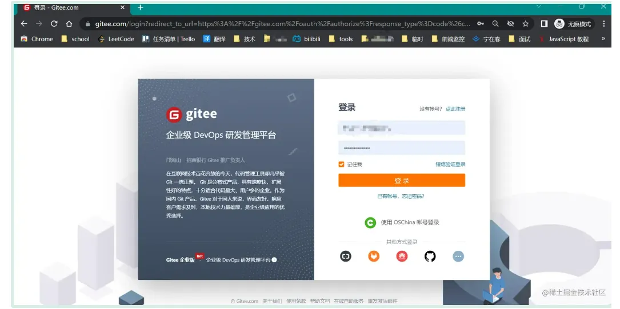Open the Chrome three-dot menu
This screenshot has width=620, height=309.
(x=604, y=24)
